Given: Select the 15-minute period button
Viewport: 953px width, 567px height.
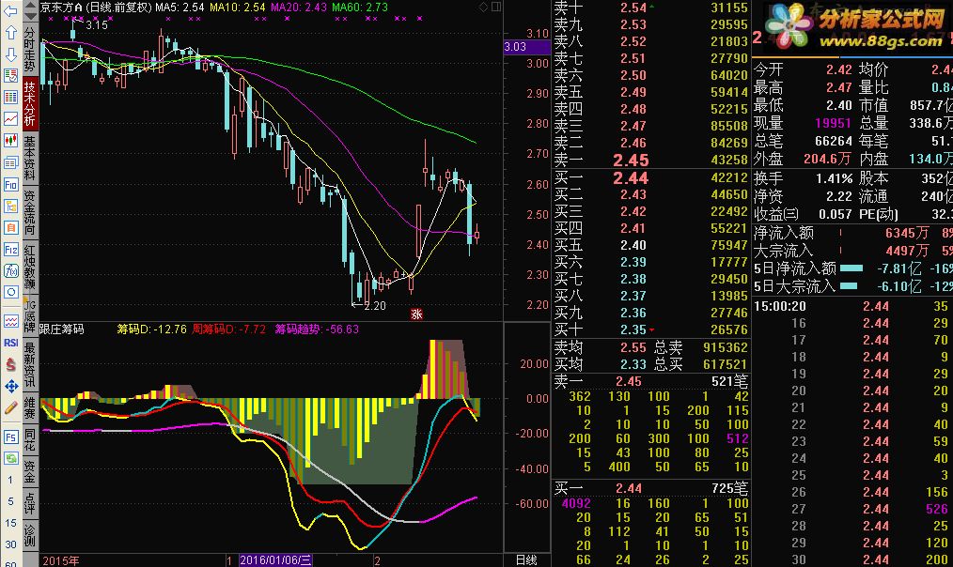Looking at the screenshot, I should pyautogui.click(x=10, y=522).
